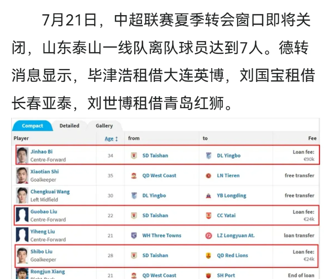The height and width of the screenshot is (279, 329).
Task: Open SD Taishan link in Guobao Liu row
Action: (155, 216)
